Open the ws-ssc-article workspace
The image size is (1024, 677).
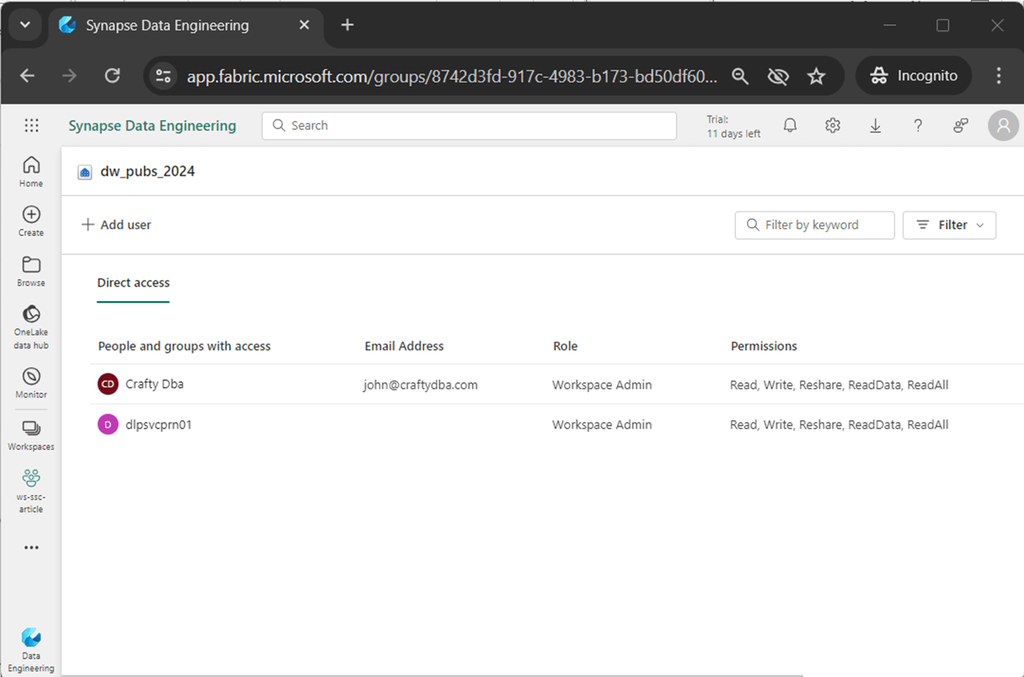(x=32, y=490)
